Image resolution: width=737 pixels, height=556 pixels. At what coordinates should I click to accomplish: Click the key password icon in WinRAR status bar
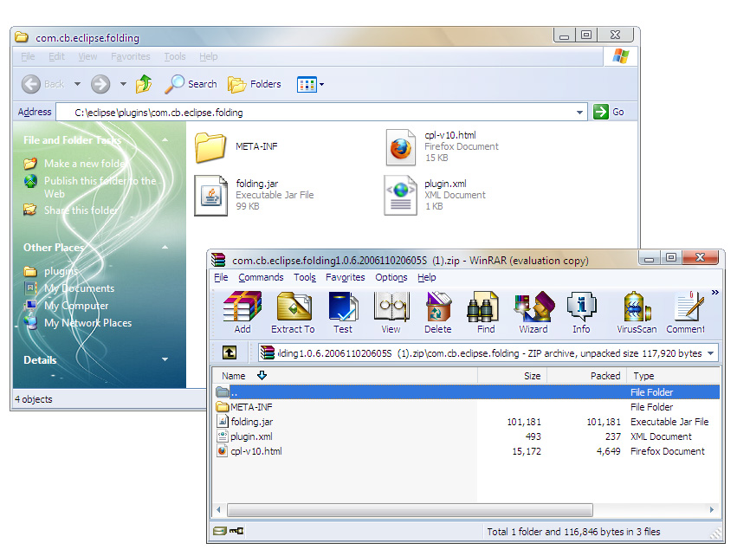(236, 531)
